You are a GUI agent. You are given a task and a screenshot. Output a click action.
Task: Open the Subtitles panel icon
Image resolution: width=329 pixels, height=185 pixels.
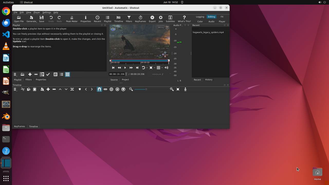coord(170,19)
